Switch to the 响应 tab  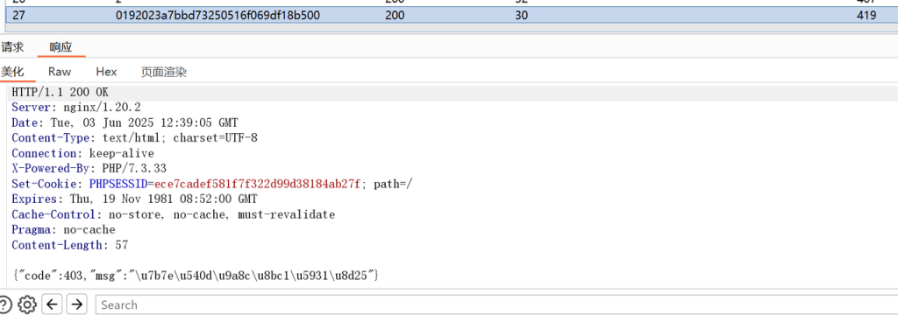click(x=61, y=47)
